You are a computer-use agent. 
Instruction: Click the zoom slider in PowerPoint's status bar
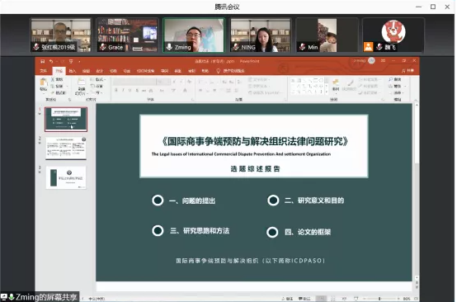click(x=379, y=299)
